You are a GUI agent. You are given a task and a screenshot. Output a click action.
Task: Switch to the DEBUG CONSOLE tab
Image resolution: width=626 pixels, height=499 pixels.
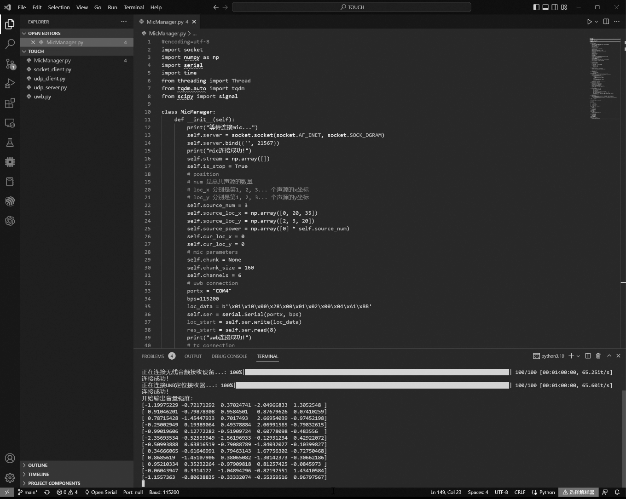[x=229, y=356]
